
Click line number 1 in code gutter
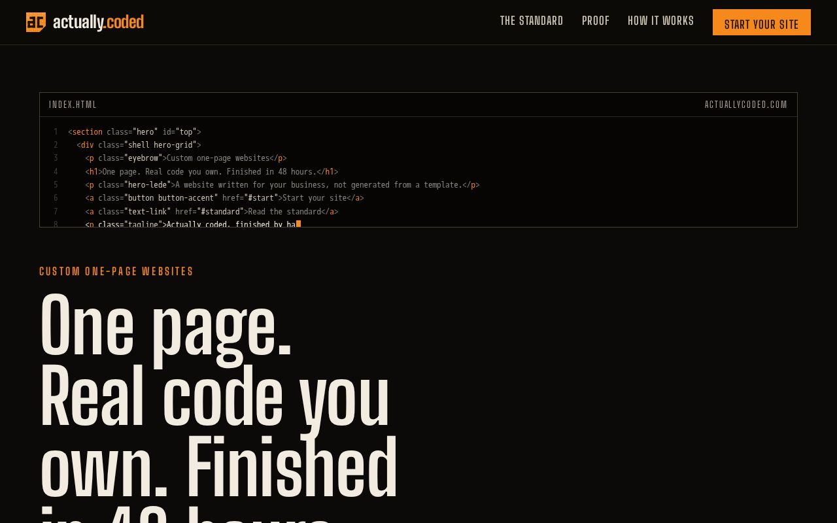coord(56,132)
